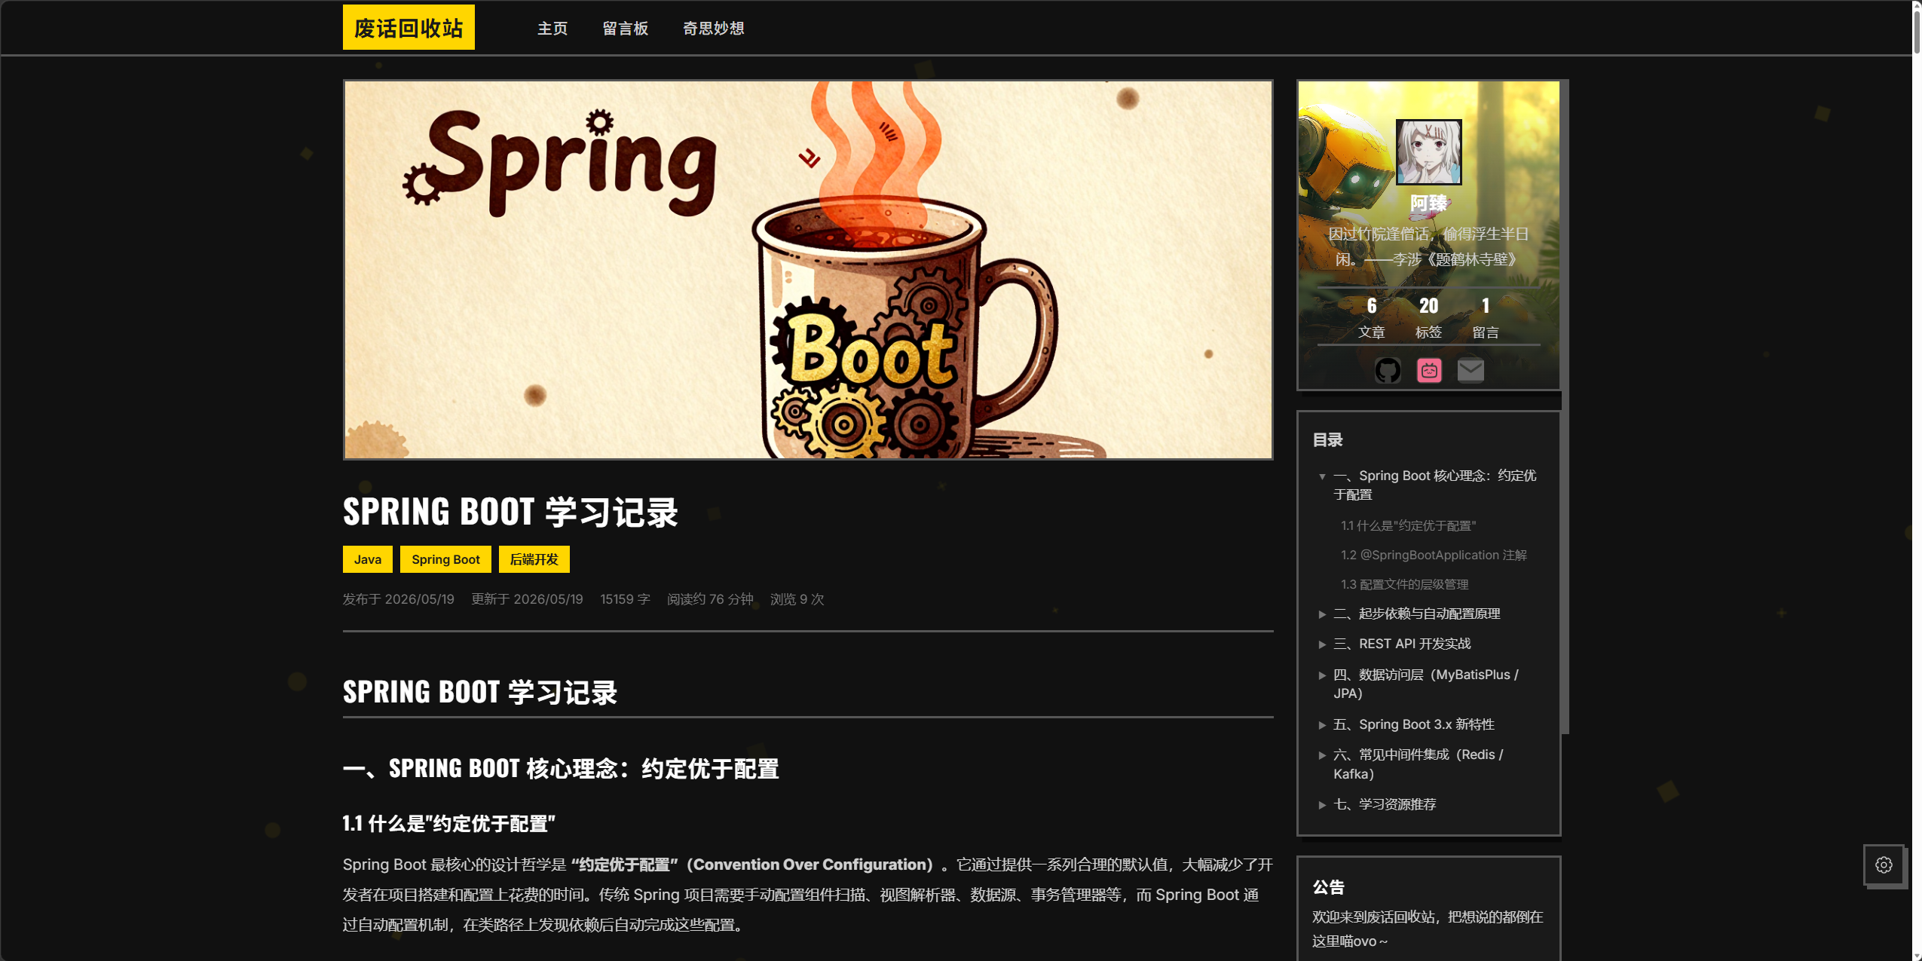This screenshot has width=1922, height=961.
Task: Click the 6 文章 counter
Action: [1372, 317]
